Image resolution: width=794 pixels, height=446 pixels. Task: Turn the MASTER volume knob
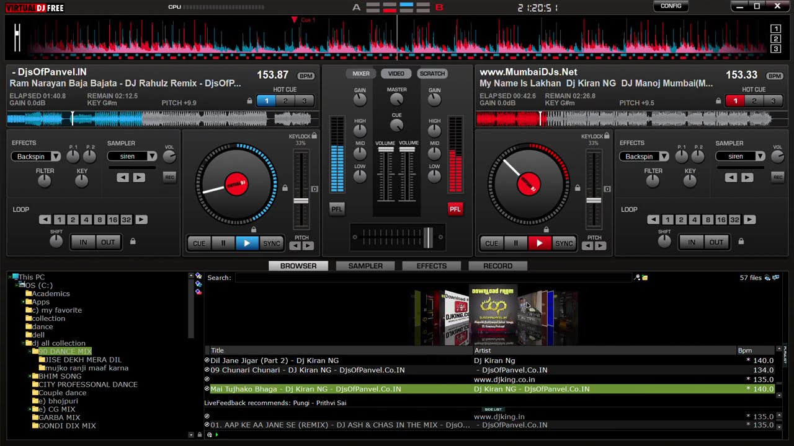396,100
